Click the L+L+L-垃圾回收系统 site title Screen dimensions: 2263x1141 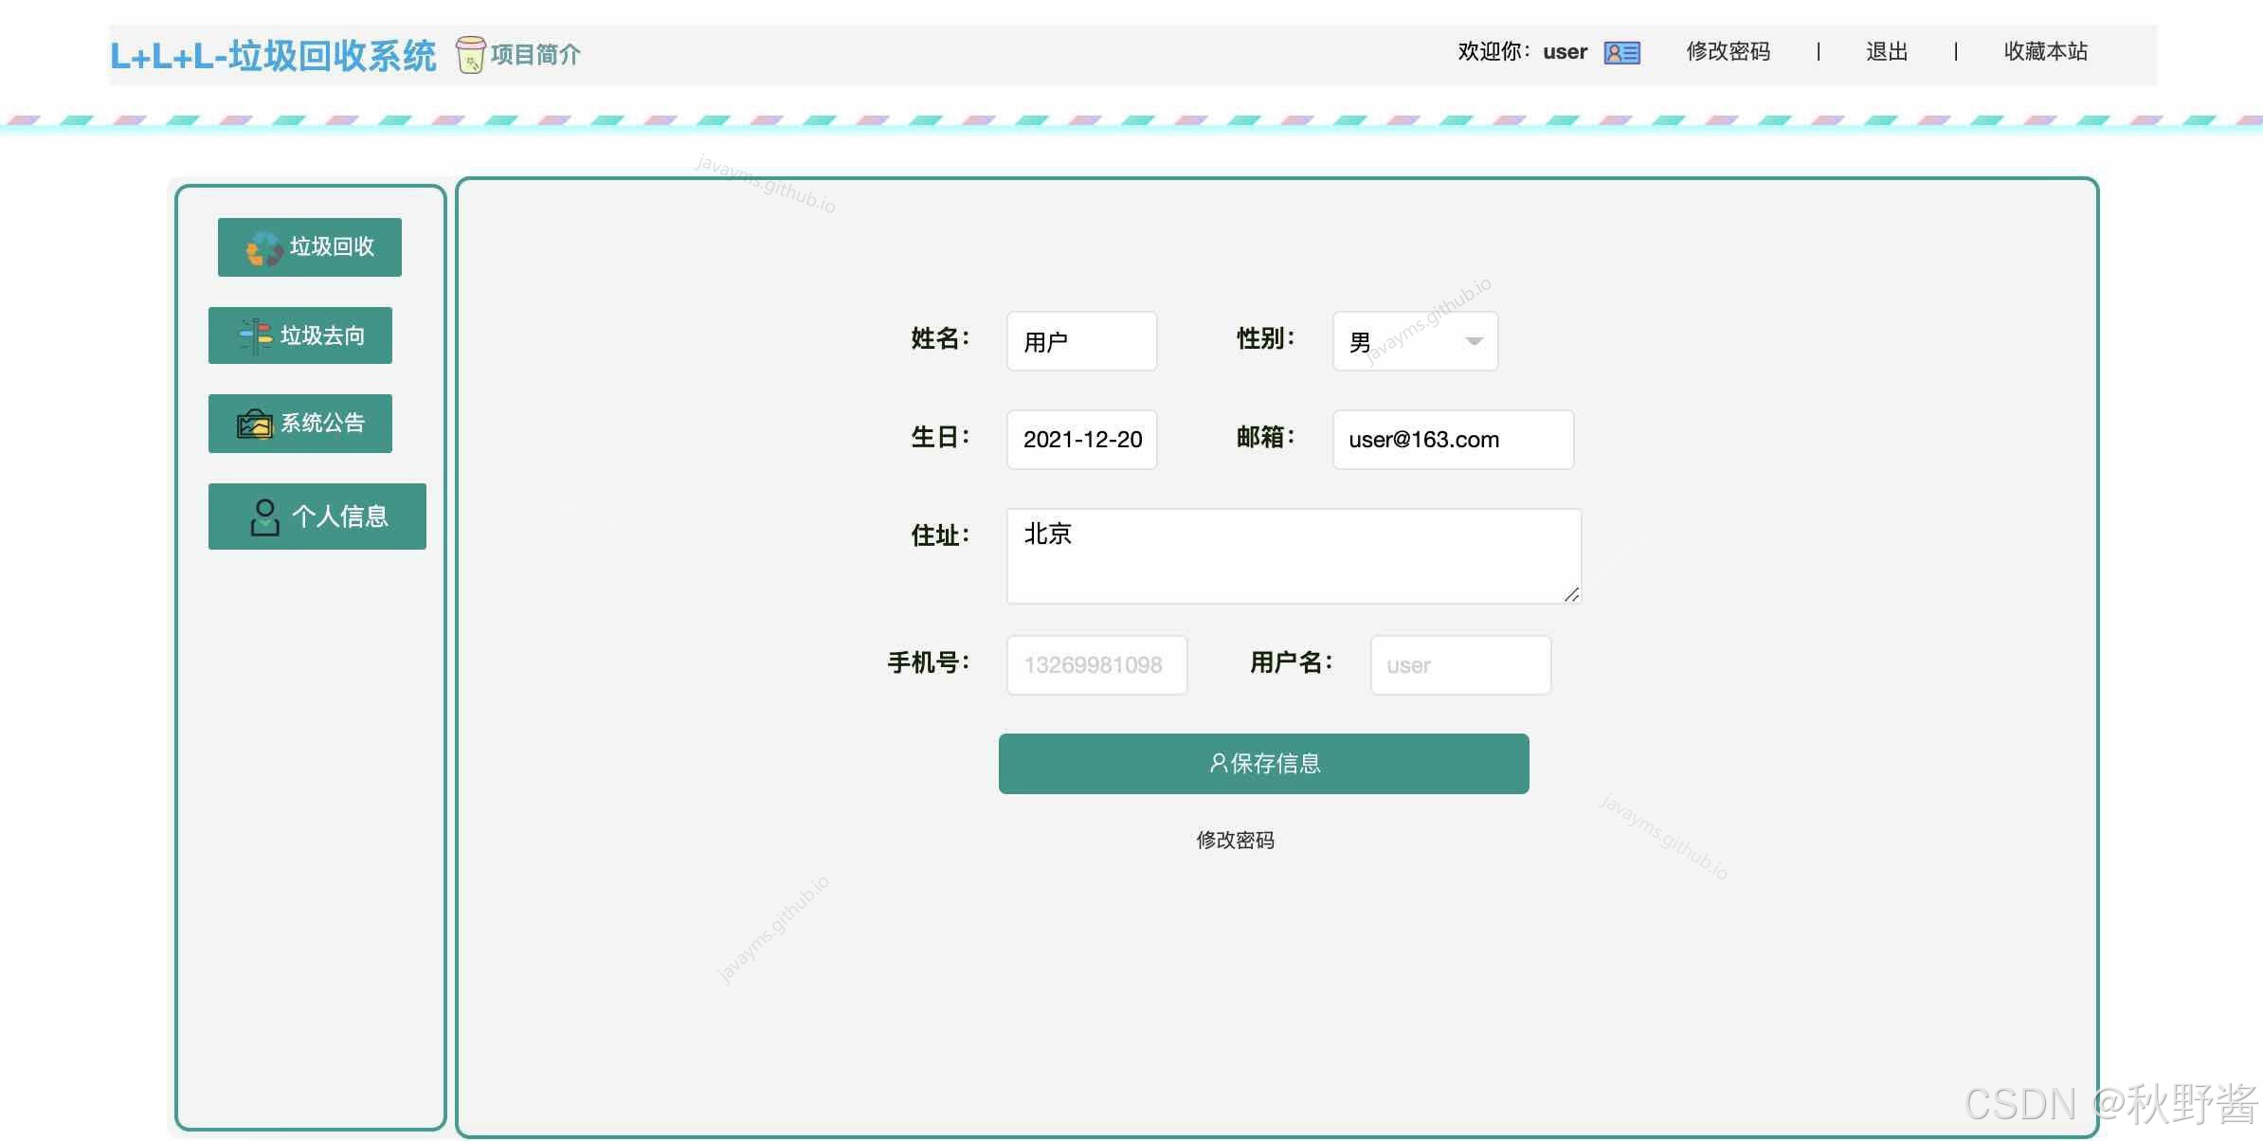tap(273, 56)
